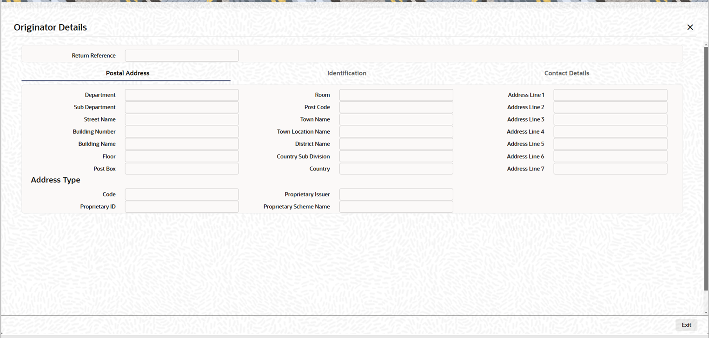Viewport: 709px width, 338px height.
Task: Click the Exit button
Action: click(686, 325)
